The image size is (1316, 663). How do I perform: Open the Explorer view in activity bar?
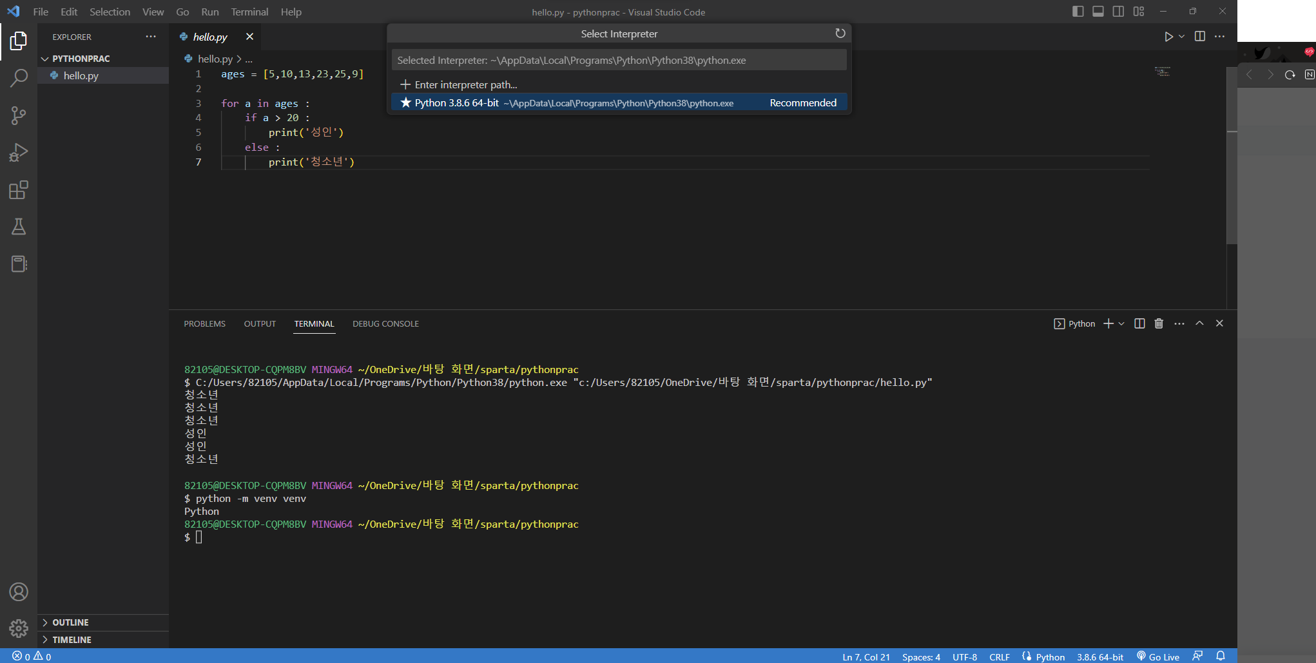pyautogui.click(x=19, y=41)
